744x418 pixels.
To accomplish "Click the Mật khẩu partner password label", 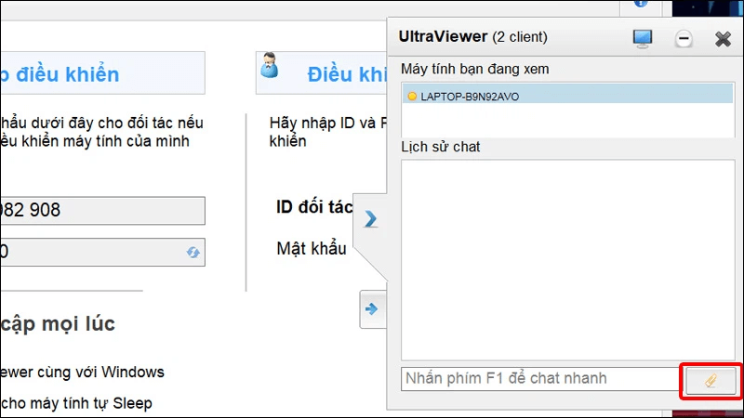I will [312, 248].
